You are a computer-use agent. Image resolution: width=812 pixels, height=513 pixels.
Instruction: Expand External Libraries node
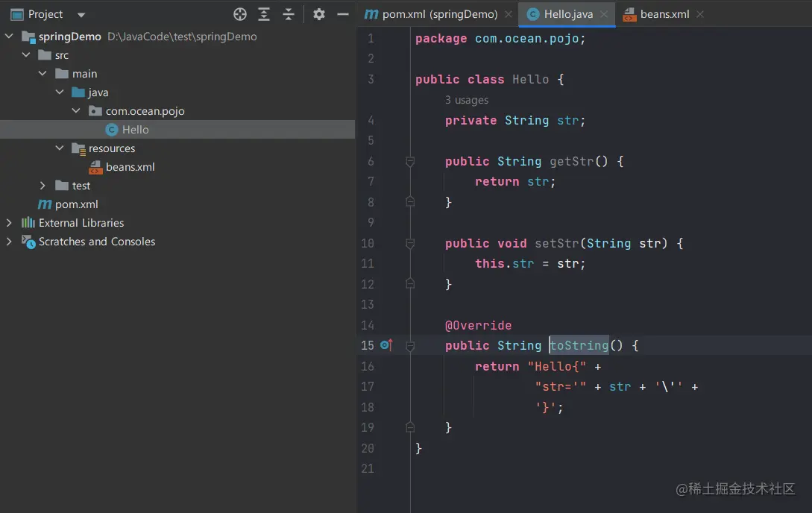pyautogui.click(x=9, y=223)
